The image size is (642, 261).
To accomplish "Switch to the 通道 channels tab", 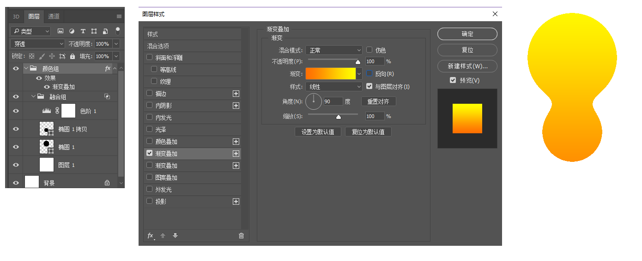I will pyautogui.click(x=54, y=17).
